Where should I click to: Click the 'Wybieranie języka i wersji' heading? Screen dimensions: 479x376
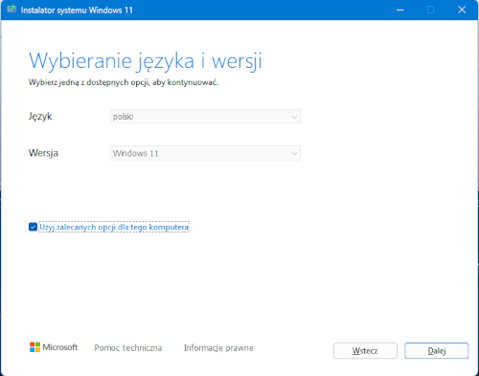point(146,60)
